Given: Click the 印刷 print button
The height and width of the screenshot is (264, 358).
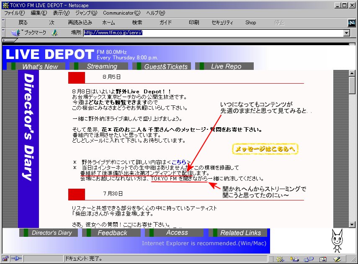Looking at the screenshot, I should coord(194,23).
